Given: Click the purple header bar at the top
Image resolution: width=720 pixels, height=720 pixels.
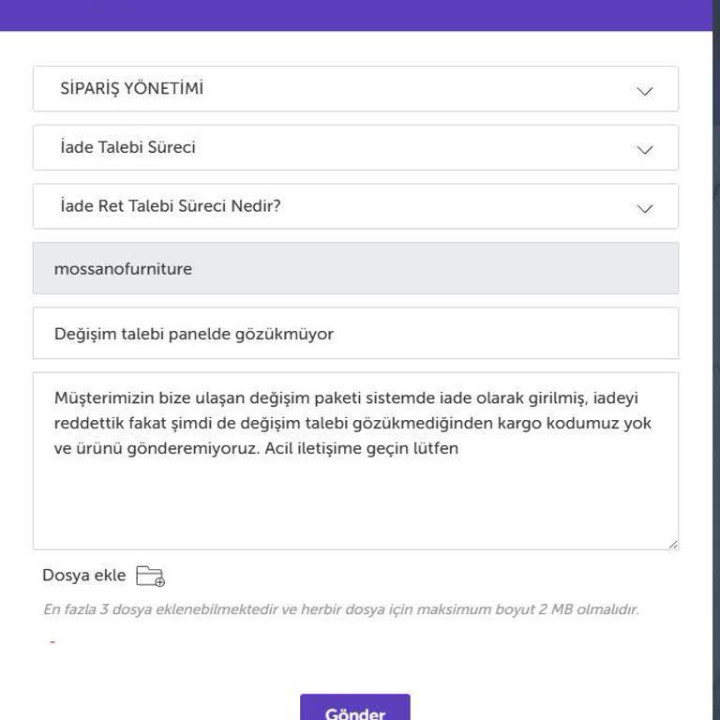Looking at the screenshot, I should 354,14.
